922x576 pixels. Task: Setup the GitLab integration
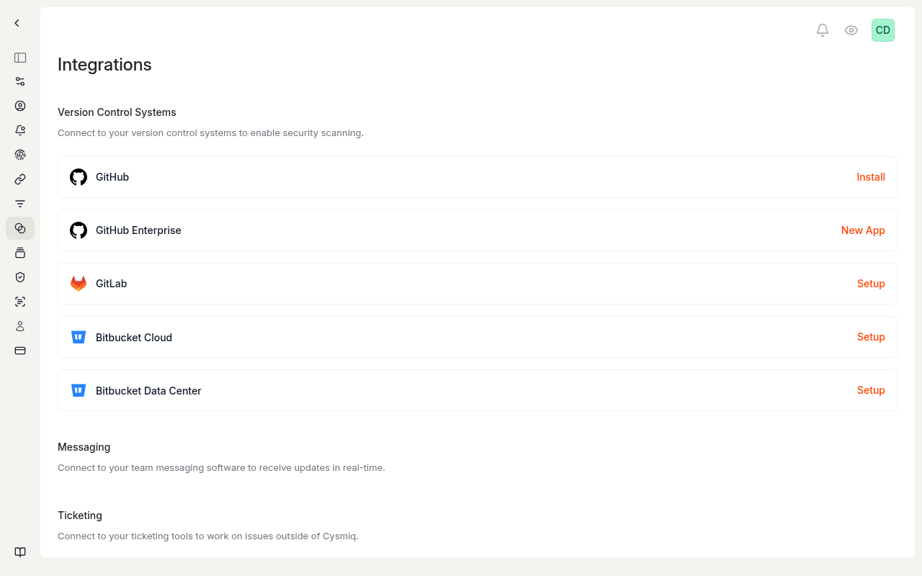(870, 283)
